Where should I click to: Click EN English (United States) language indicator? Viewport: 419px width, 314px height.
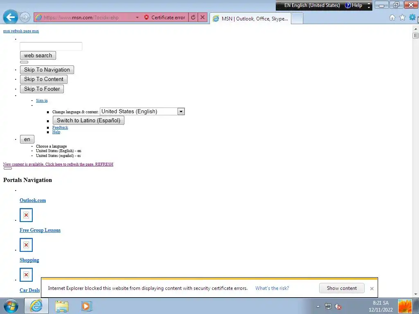coord(312,5)
